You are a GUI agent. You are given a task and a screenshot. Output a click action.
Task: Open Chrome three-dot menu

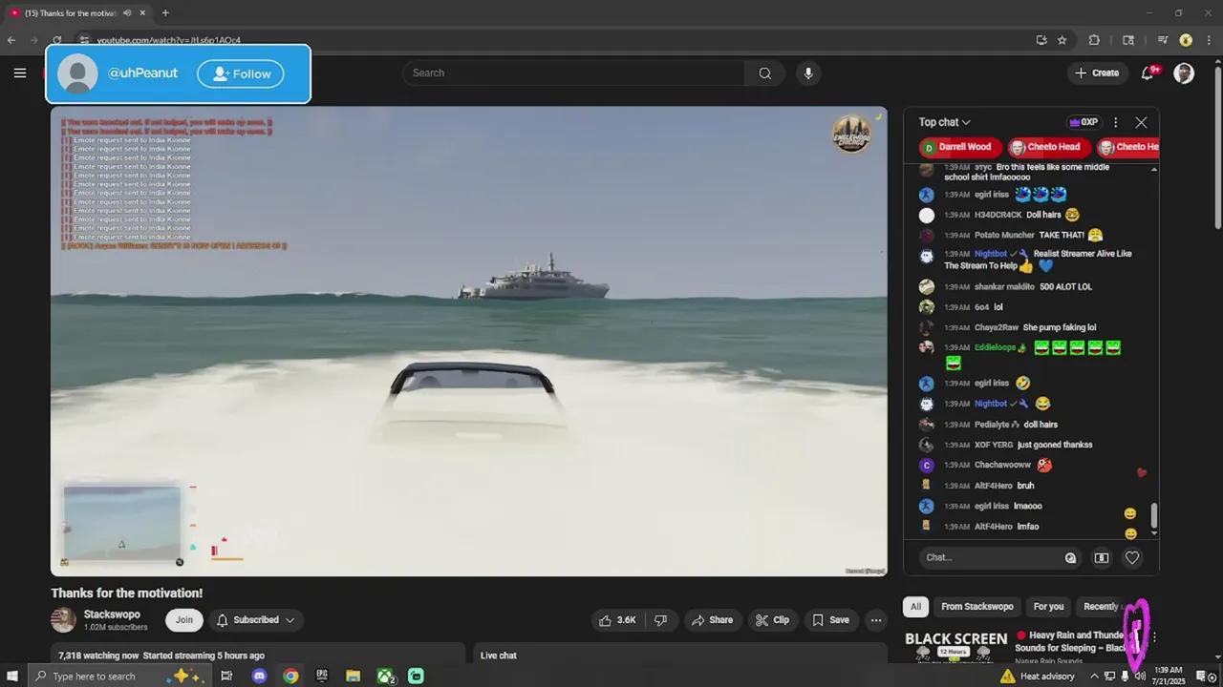tap(1207, 40)
